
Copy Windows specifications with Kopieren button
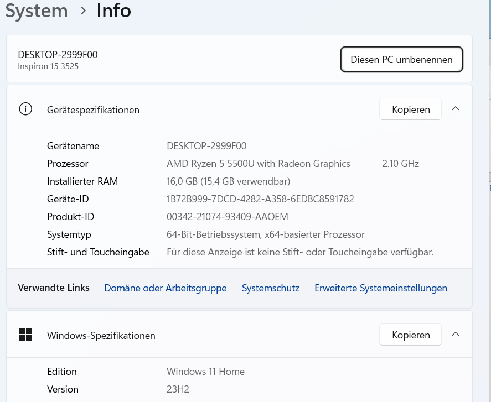pyautogui.click(x=410, y=335)
